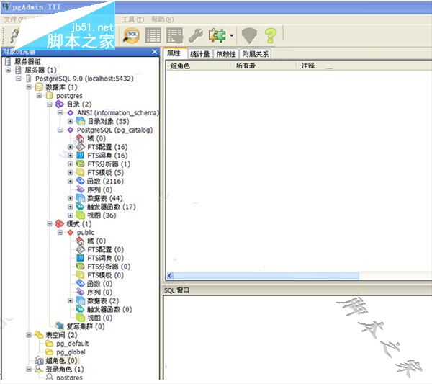This screenshot has height=384, width=432.
Task: Select 序列 (0) icon under pg_catalog
Action: 80,189
